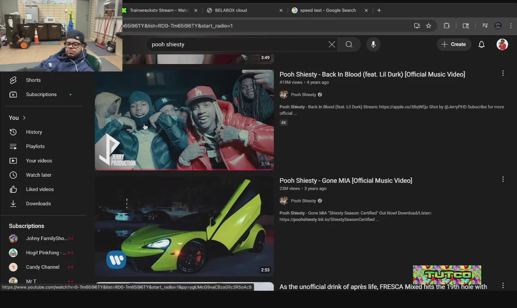Image resolution: width=517 pixels, height=308 pixels.
Task: Close the Trainwreckstv Stream tab
Action: [x=195, y=10]
